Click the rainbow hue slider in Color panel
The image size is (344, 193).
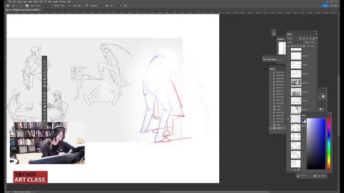[329, 144]
